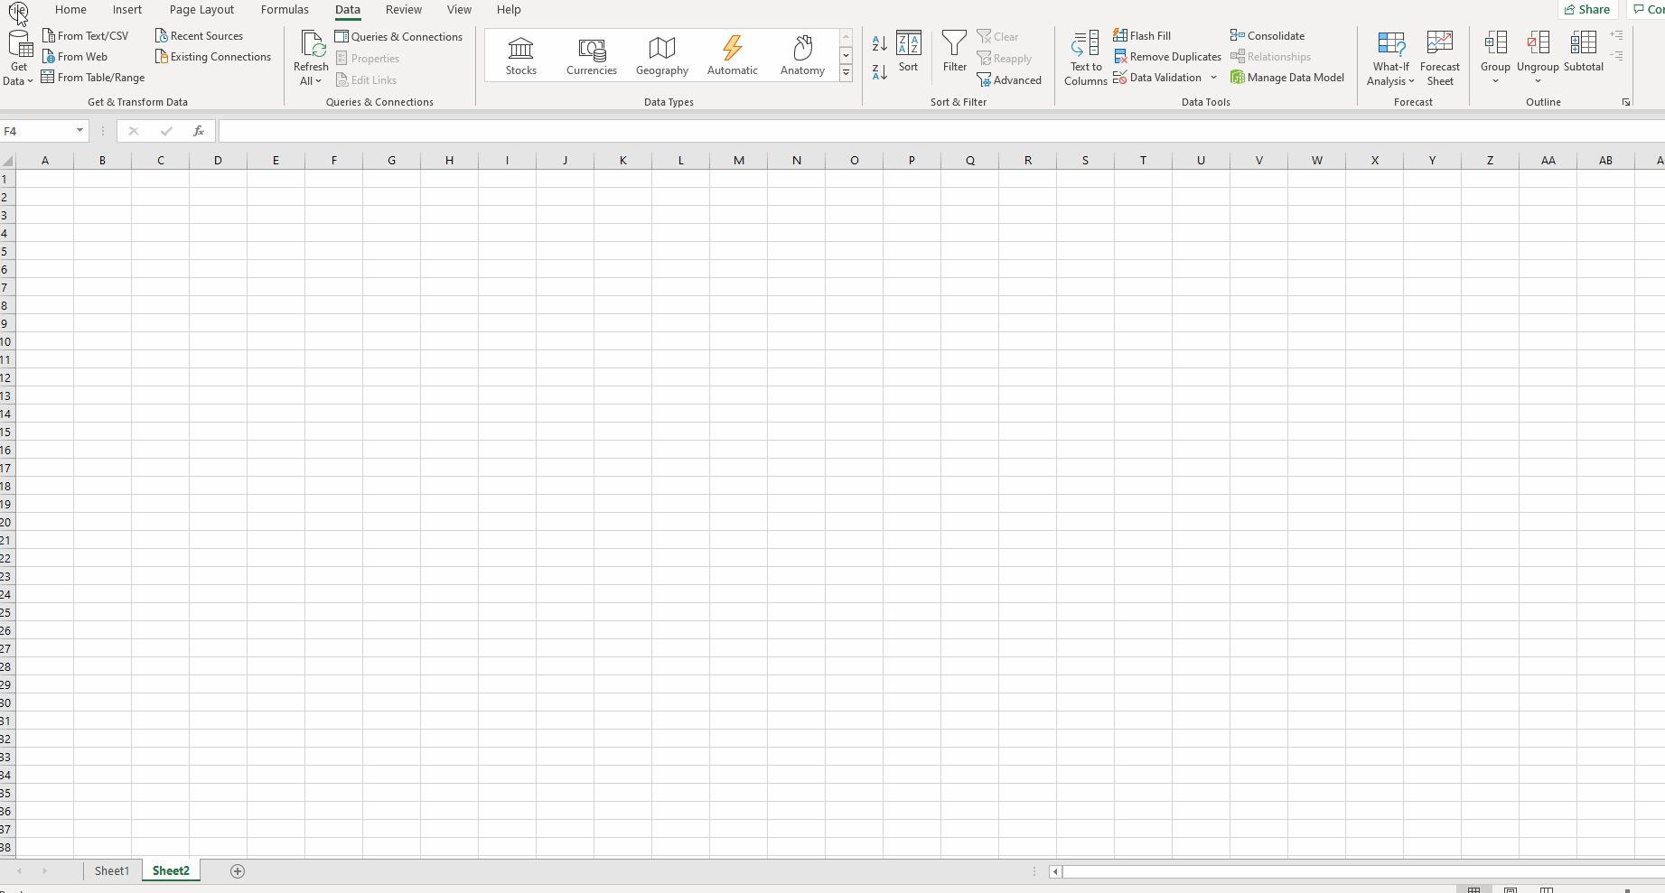Viewport: 1665px width, 893px height.
Task: Open Text to Columns wizard
Action: [x=1086, y=58]
